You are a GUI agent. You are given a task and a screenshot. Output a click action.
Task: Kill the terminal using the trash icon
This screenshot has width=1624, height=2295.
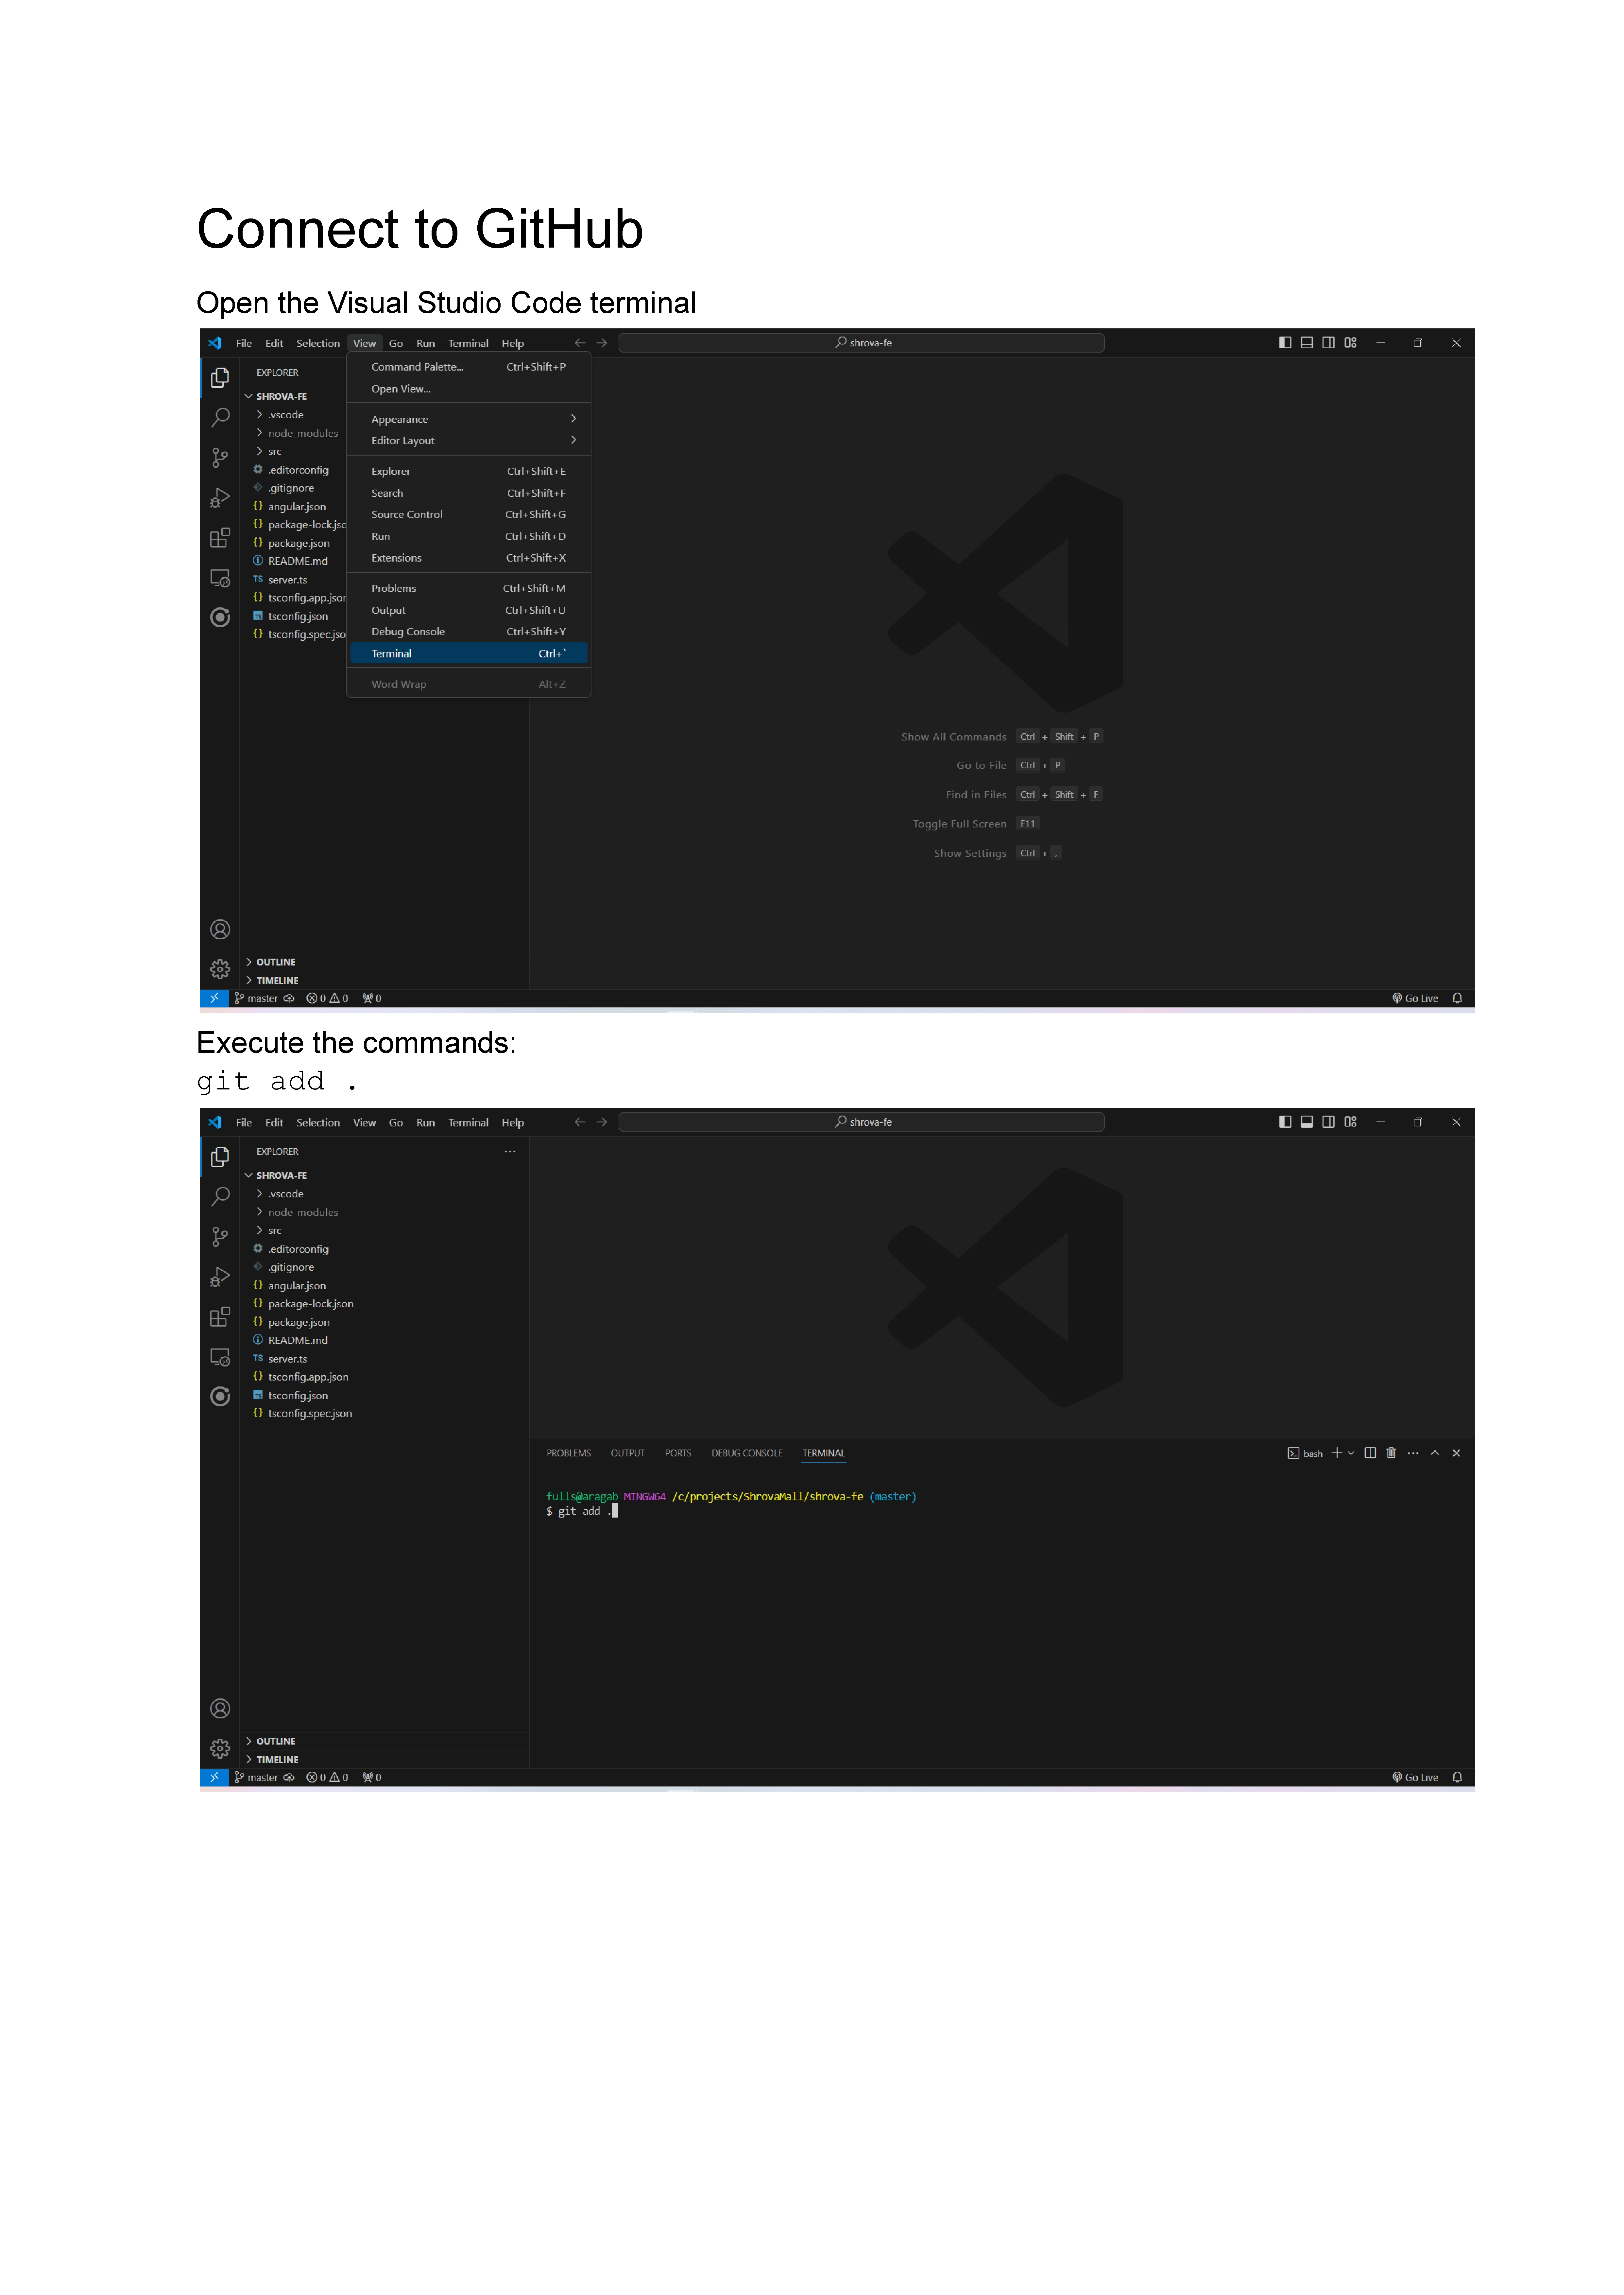click(1391, 1452)
